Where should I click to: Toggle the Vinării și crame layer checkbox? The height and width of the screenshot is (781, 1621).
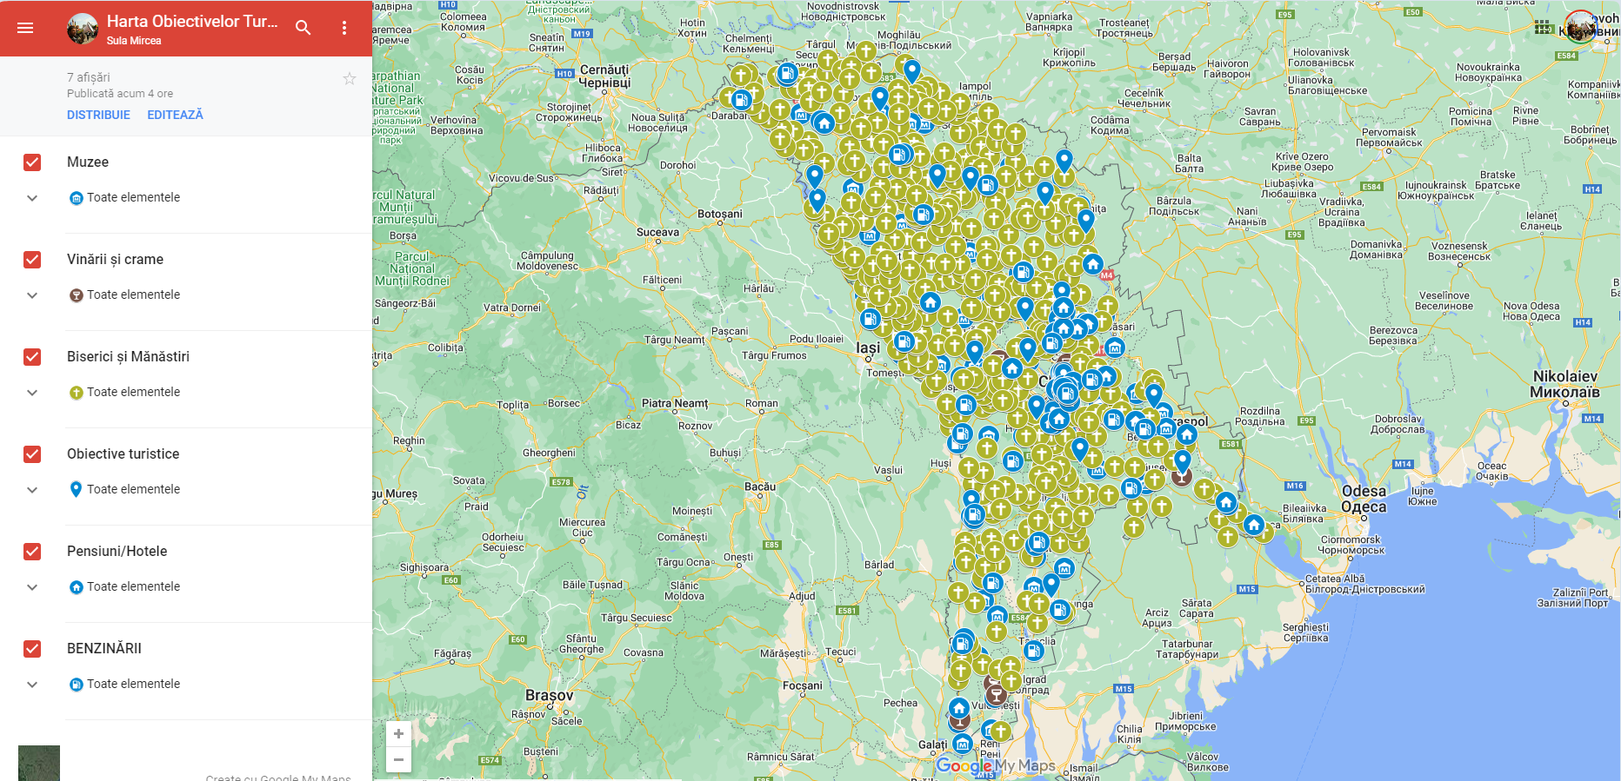point(32,260)
